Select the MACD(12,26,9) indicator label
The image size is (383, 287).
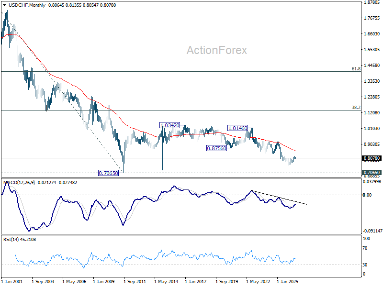coord(19,183)
